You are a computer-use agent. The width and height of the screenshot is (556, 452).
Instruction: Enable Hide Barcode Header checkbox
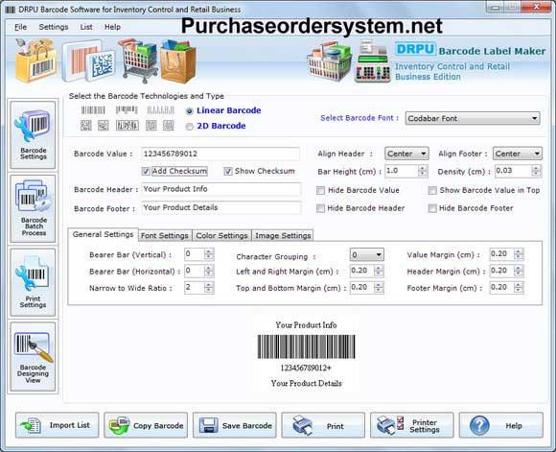pos(320,208)
